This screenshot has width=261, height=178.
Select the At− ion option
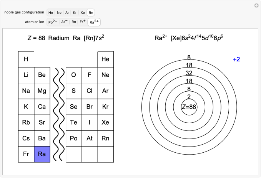click(x=64, y=22)
